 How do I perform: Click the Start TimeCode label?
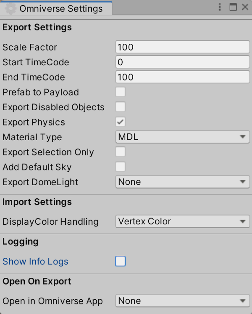click(x=36, y=62)
